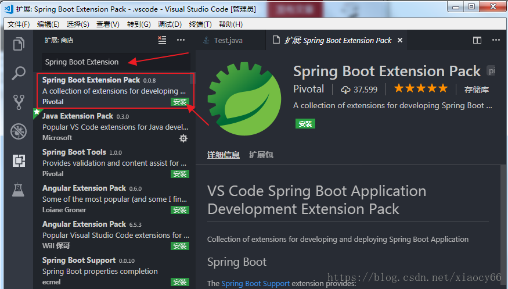
Task: Close the Spring Boot Extension Pack tab
Action: [x=400, y=40]
